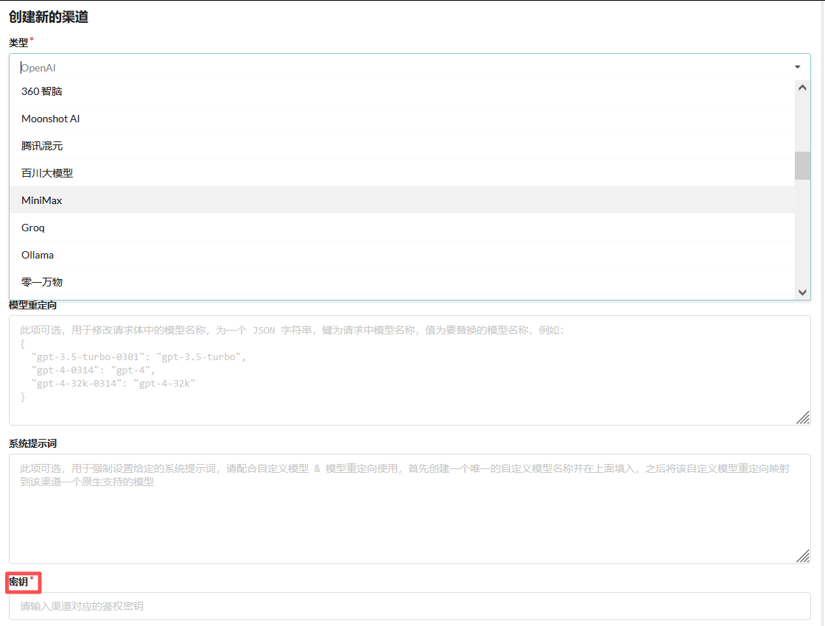Image resolution: width=825 pixels, height=626 pixels.
Task: Click the dropdown list scroll-down arrow
Action: [x=802, y=292]
